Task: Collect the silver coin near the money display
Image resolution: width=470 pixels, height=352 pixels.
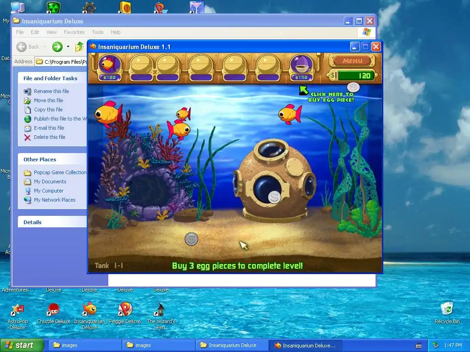Action: click(x=353, y=87)
